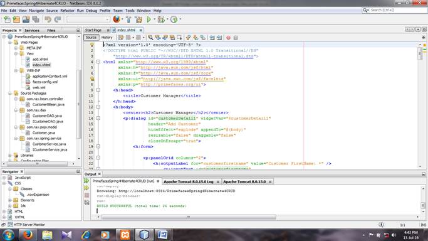Click Find Previous Occurrence editor icon
The width and height of the screenshot is (428, 241).
[x=158, y=38]
